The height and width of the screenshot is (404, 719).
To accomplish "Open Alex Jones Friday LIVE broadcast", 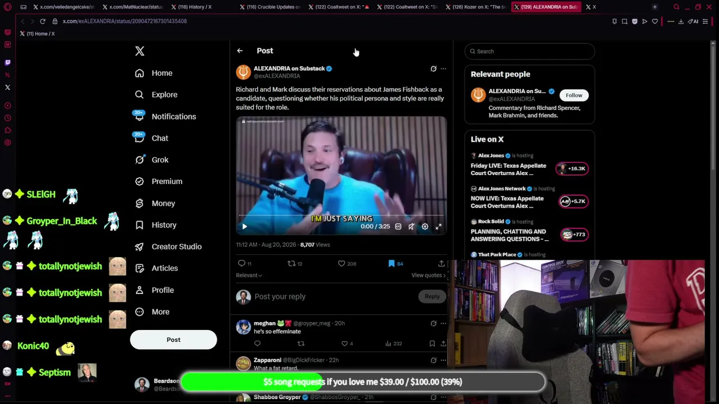I will point(529,165).
